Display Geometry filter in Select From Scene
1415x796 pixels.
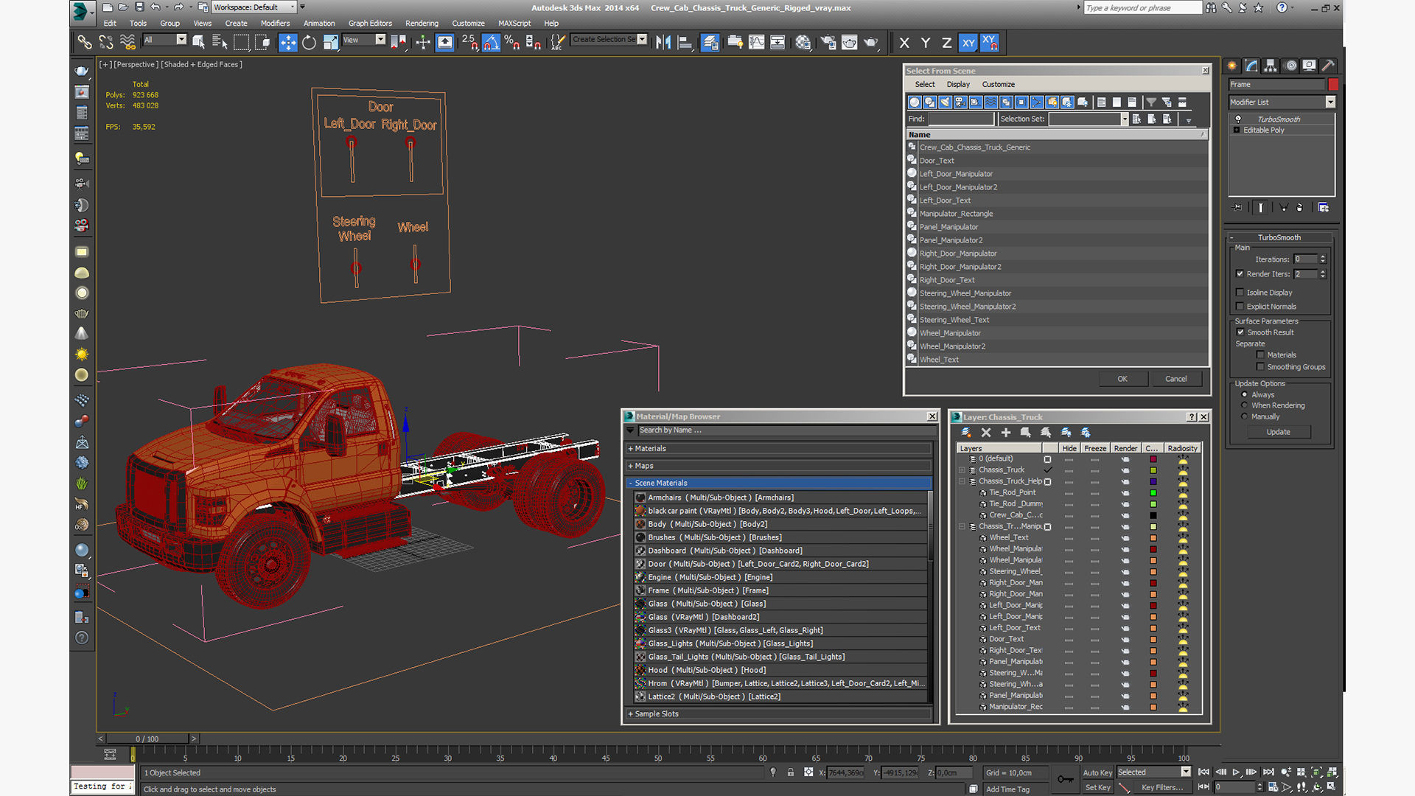click(x=915, y=102)
